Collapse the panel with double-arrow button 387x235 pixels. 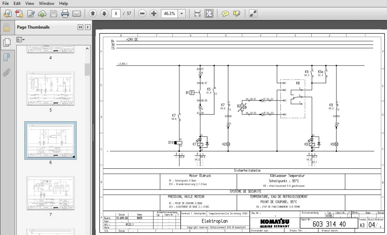[80, 27]
